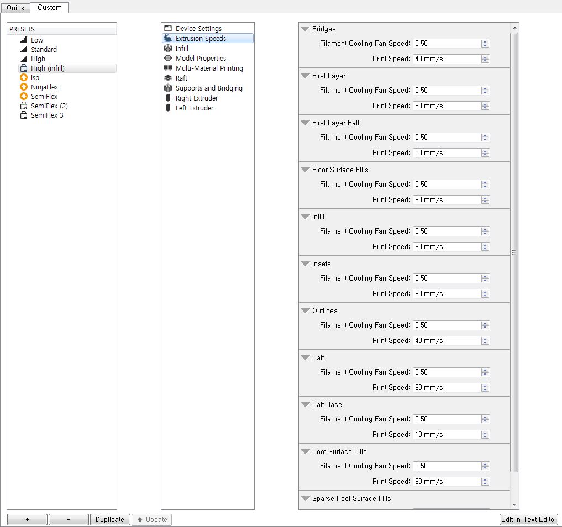Image resolution: width=562 pixels, height=527 pixels.
Task: Click First Layer Raft Print Speed stepper
Action: (485, 152)
